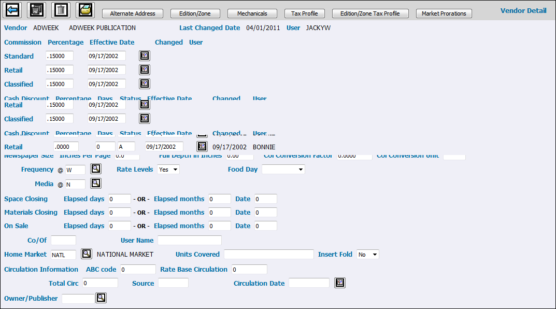Image resolution: width=556 pixels, height=309 pixels.
Task: Expand the Food Day dropdown
Action: [x=283, y=170]
